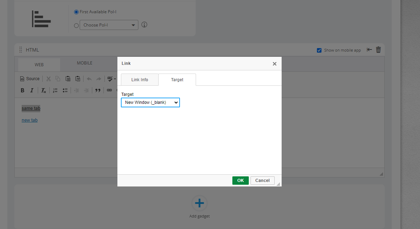Click the info icon next to Choose Poll
This screenshot has width=420, height=229.
click(x=144, y=25)
